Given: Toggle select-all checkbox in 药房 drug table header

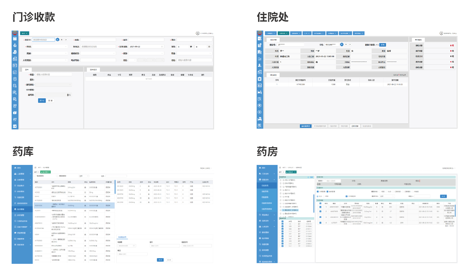Looking at the screenshot, I should [320, 203].
